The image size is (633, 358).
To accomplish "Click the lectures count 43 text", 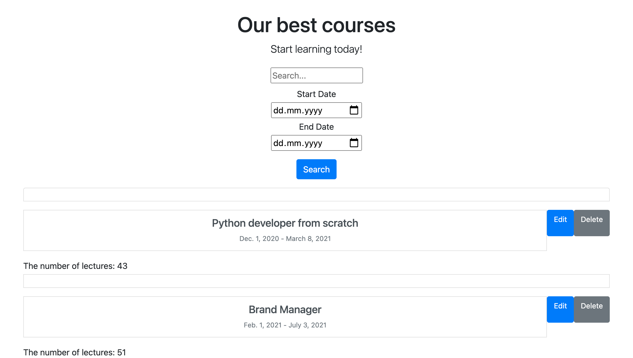I will 75,266.
